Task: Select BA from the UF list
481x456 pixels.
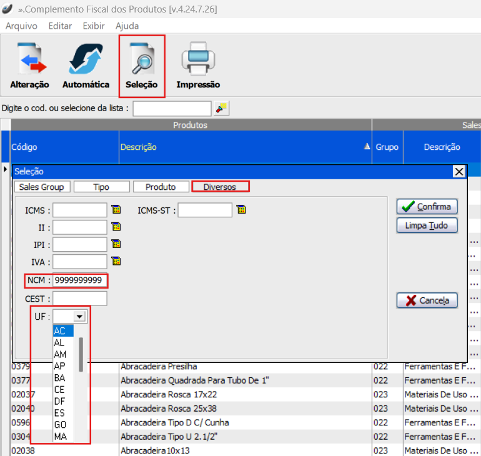Action: [60, 378]
